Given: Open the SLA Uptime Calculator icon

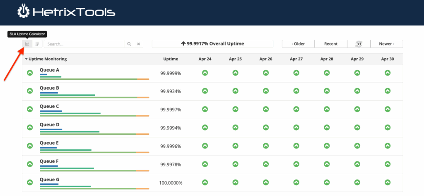Looking at the screenshot, I should pyautogui.click(x=27, y=44).
